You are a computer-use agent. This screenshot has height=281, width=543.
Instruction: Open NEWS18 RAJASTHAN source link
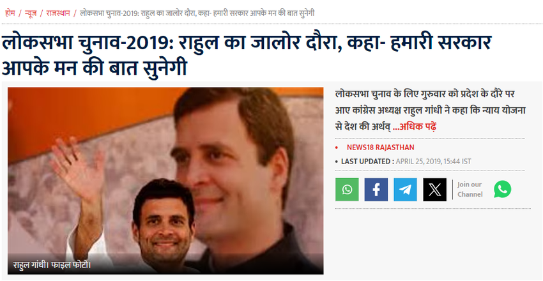point(380,148)
